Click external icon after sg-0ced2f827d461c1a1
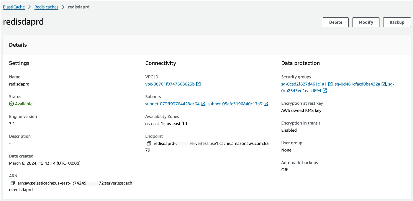 point(330,84)
